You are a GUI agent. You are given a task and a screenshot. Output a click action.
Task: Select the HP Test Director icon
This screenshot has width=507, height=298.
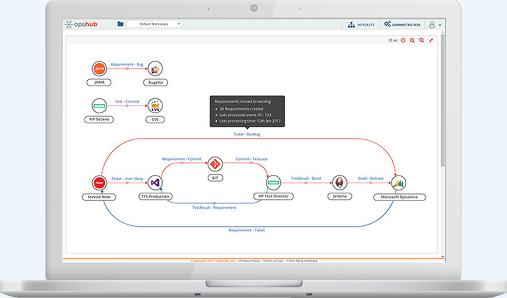[274, 182]
